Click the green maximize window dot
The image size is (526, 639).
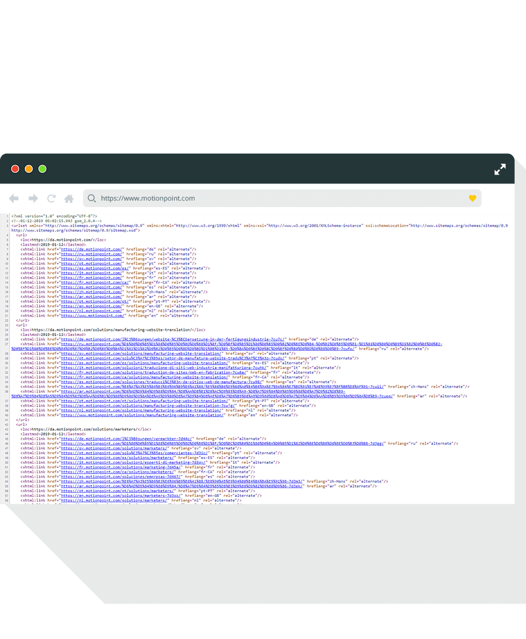(x=43, y=169)
